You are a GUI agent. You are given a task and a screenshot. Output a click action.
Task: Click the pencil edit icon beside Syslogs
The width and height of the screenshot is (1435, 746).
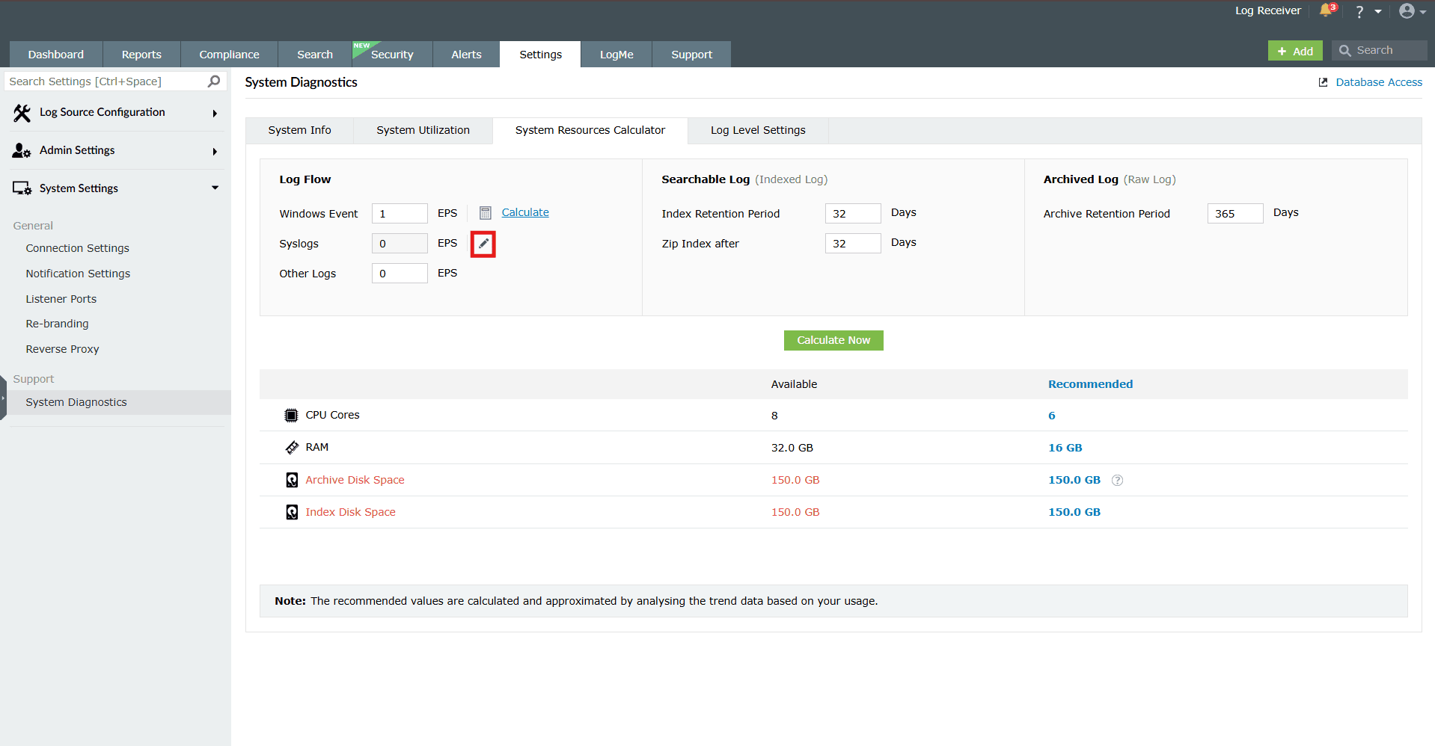(483, 244)
